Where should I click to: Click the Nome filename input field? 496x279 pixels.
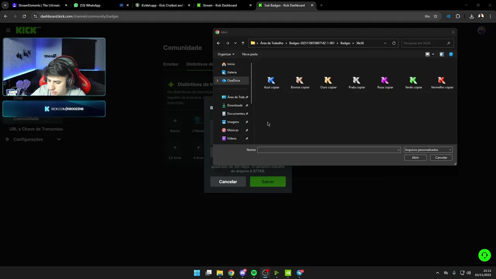click(x=329, y=150)
